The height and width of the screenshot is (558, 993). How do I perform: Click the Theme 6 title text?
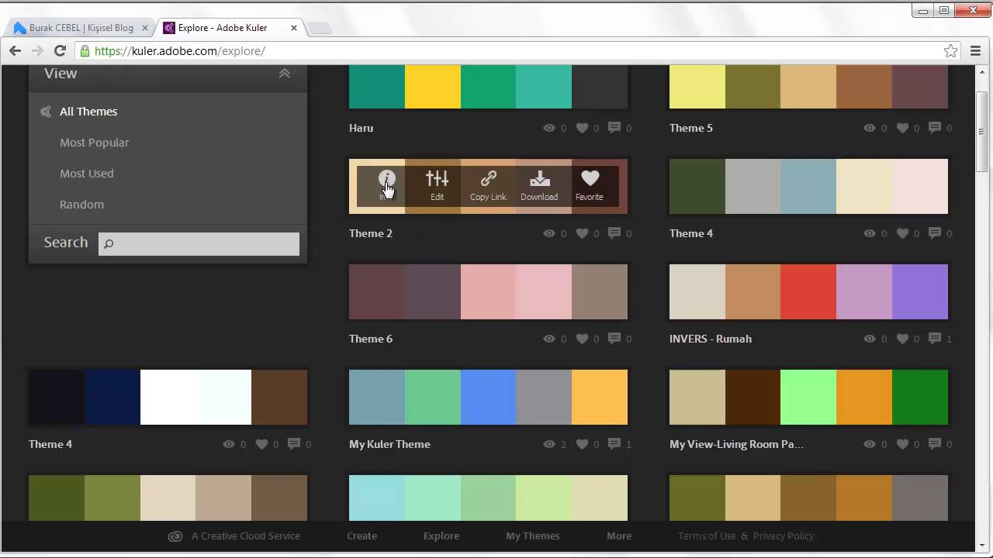click(x=371, y=339)
